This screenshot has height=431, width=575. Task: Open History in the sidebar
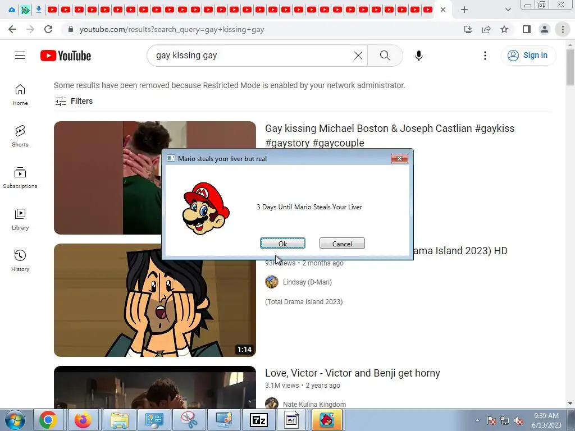(20, 260)
